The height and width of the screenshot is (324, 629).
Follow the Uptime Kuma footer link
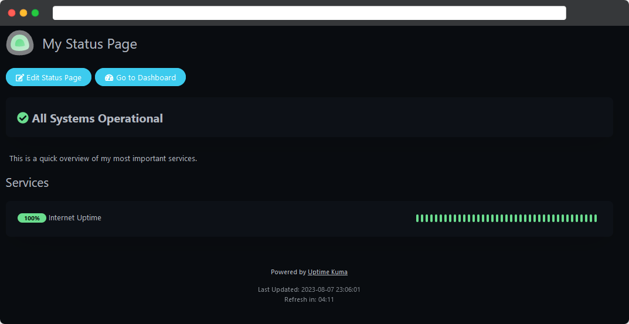click(x=327, y=272)
